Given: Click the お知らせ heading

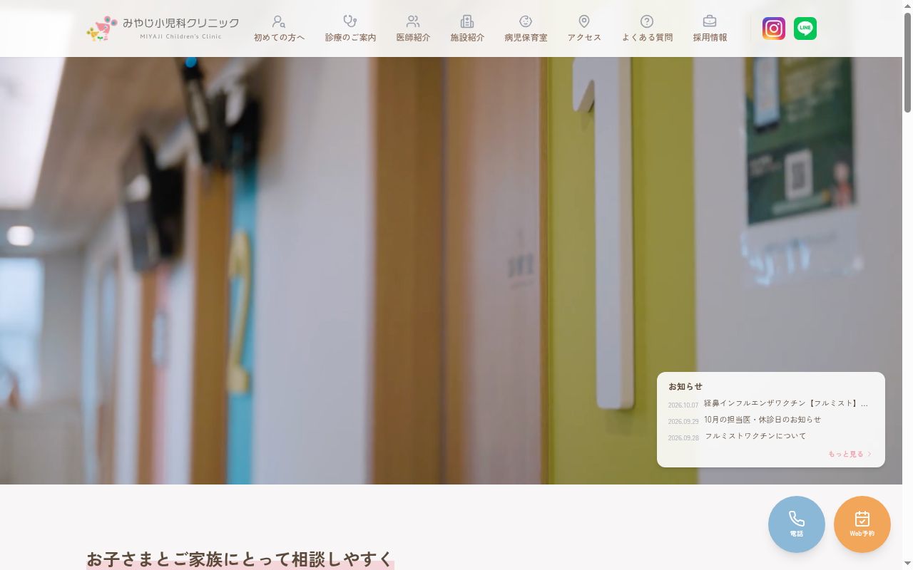Looking at the screenshot, I should (x=685, y=386).
